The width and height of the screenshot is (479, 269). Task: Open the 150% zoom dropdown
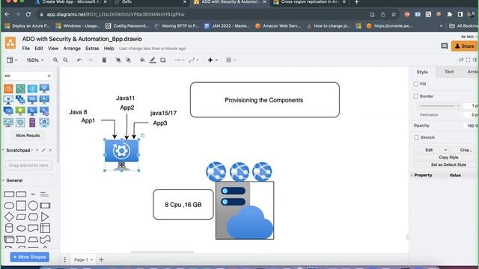coord(35,60)
